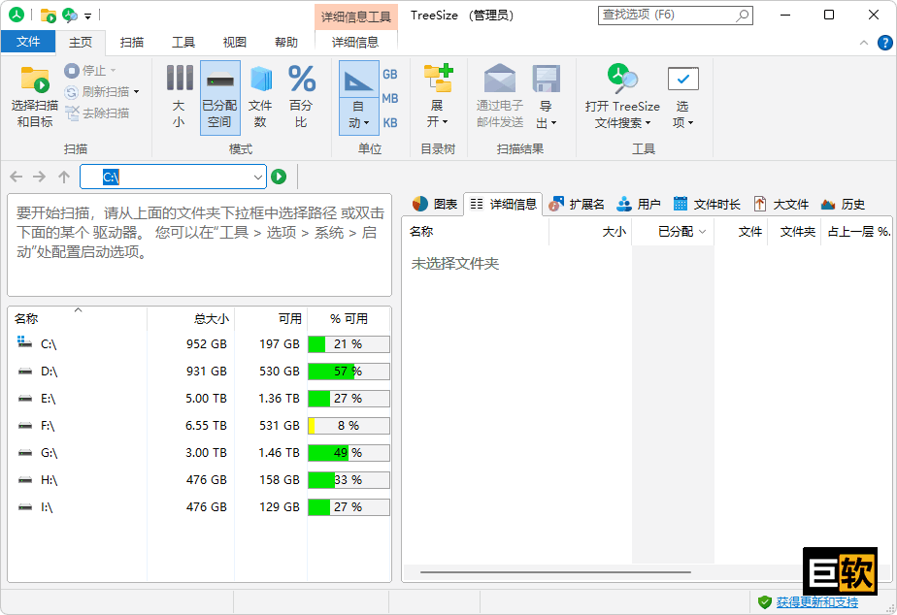Click the G:\ 49 % free space bar

click(x=349, y=453)
